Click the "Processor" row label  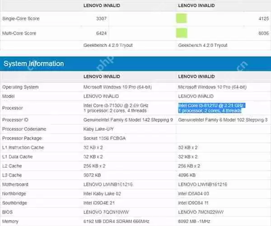(13, 108)
